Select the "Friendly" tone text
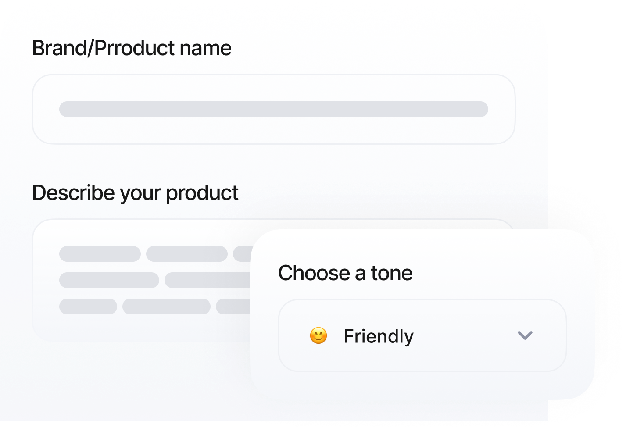The image size is (637, 442). 378,336
